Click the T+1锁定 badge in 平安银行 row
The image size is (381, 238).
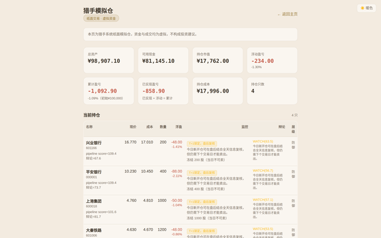tap(202, 173)
